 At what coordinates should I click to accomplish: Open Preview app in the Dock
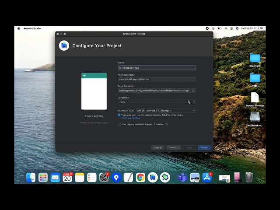tap(195, 177)
